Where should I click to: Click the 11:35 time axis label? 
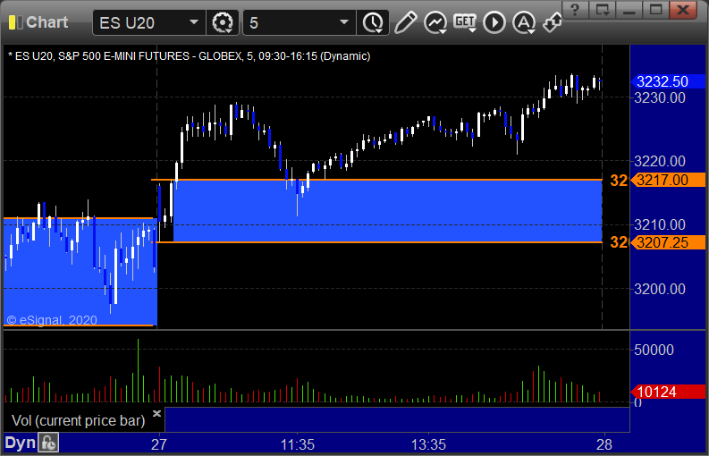(298, 444)
